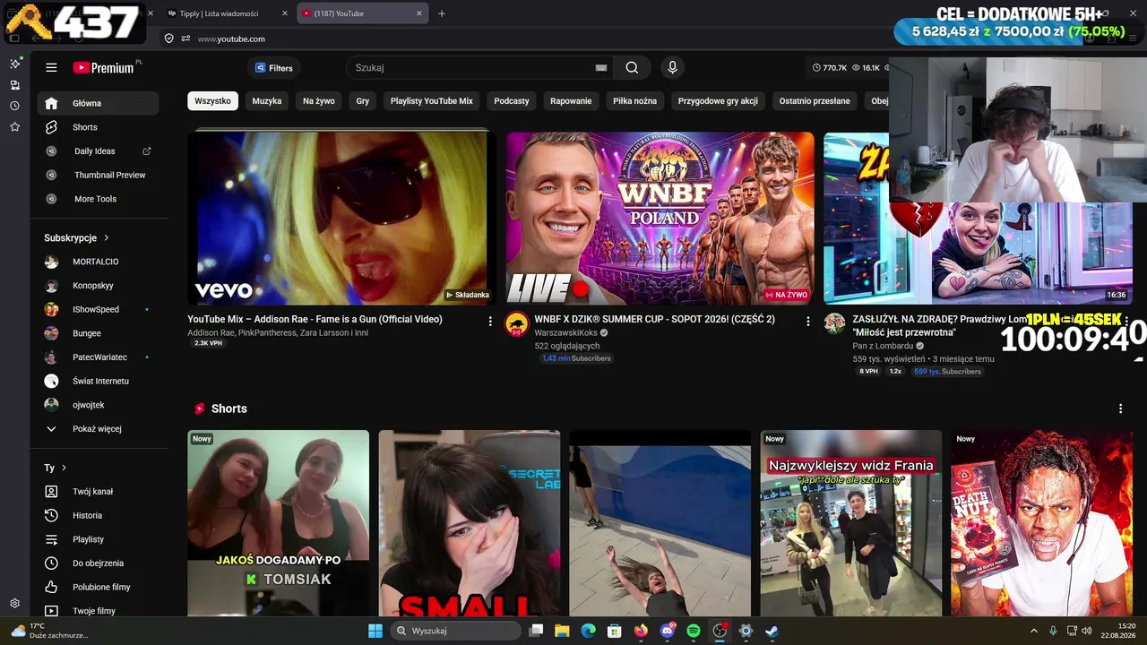1147x645 pixels.
Task: Open a new browser tab
Action: click(442, 13)
